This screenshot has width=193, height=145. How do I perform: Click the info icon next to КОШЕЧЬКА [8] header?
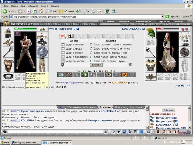coord(143,29)
